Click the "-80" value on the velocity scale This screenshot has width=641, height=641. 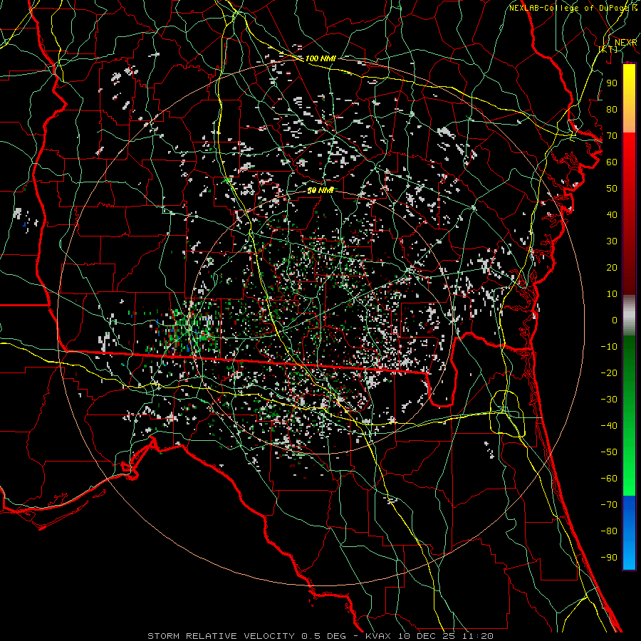click(x=609, y=531)
